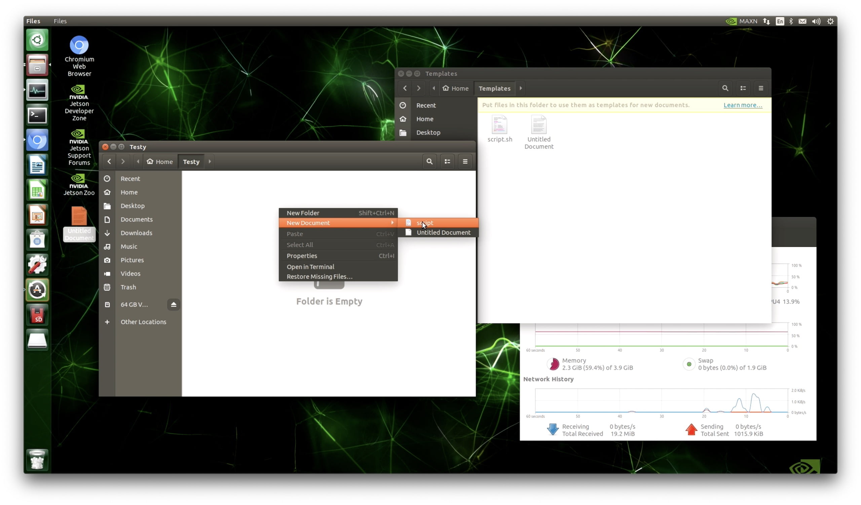This screenshot has width=861, height=505.
Task: Open the hamburger menu in the Templates window
Action: [761, 88]
